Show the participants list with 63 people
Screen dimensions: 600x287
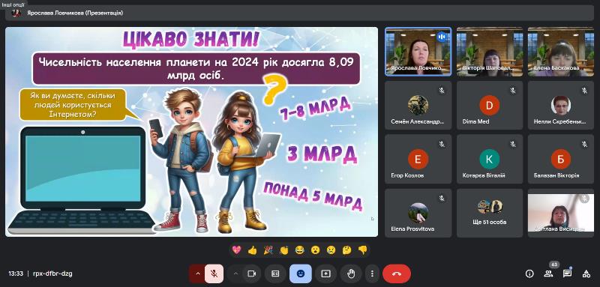click(548, 274)
